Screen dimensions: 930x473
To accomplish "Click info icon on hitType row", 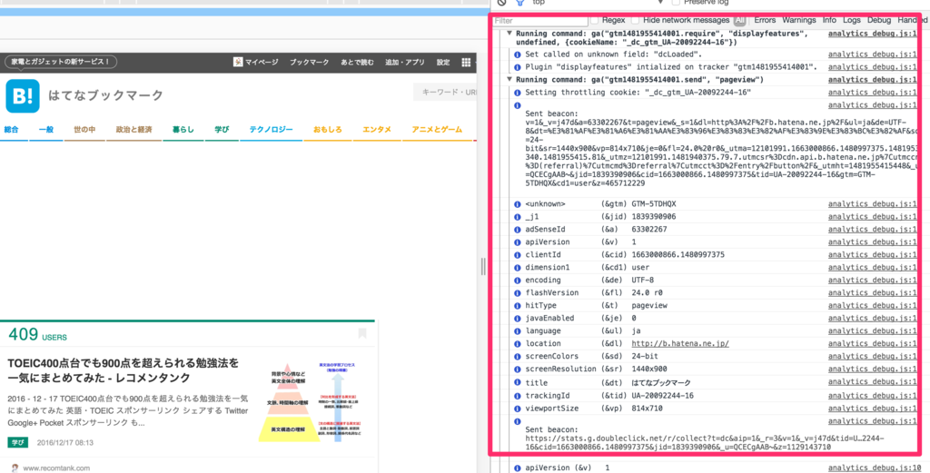I will pyautogui.click(x=517, y=306).
